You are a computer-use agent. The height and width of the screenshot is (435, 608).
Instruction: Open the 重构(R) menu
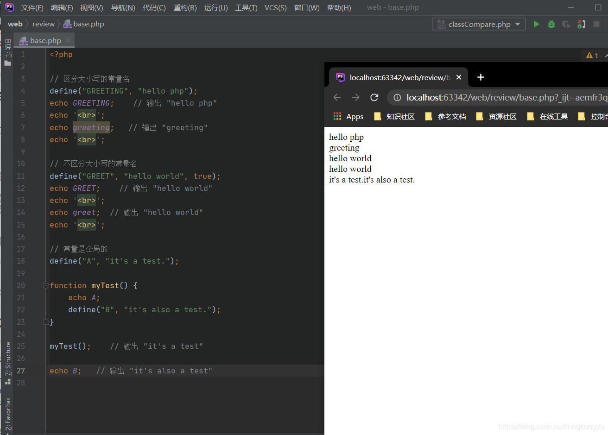pos(185,8)
